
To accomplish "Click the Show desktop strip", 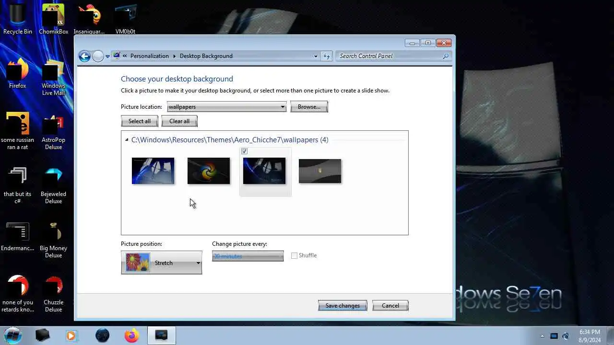I will (x=611, y=335).
